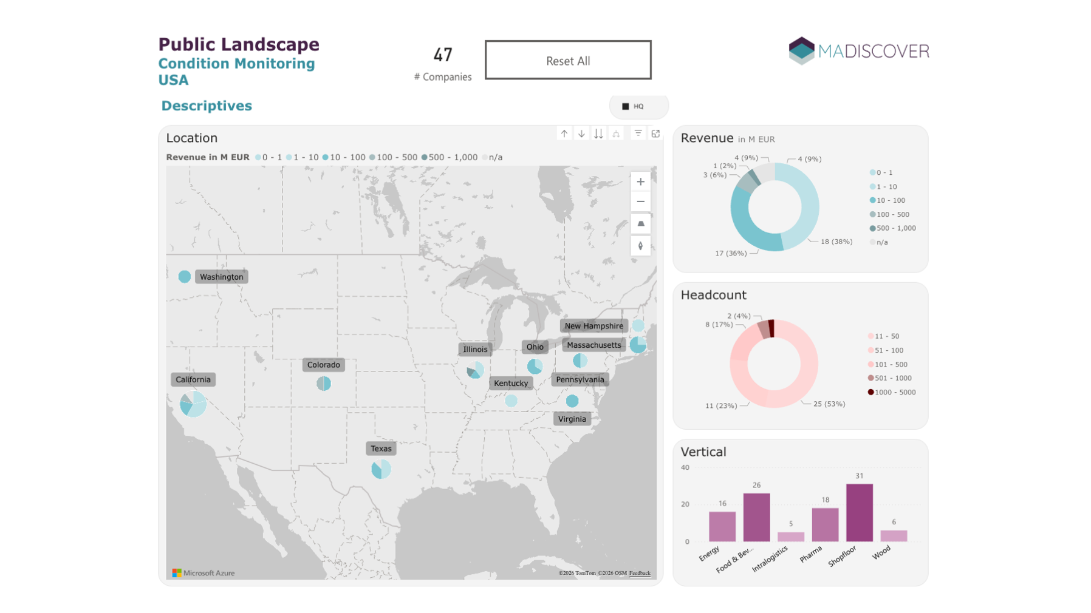Click the Massachusetts map label
This screenshot has height=613, width=1091.
pos(593,345)
